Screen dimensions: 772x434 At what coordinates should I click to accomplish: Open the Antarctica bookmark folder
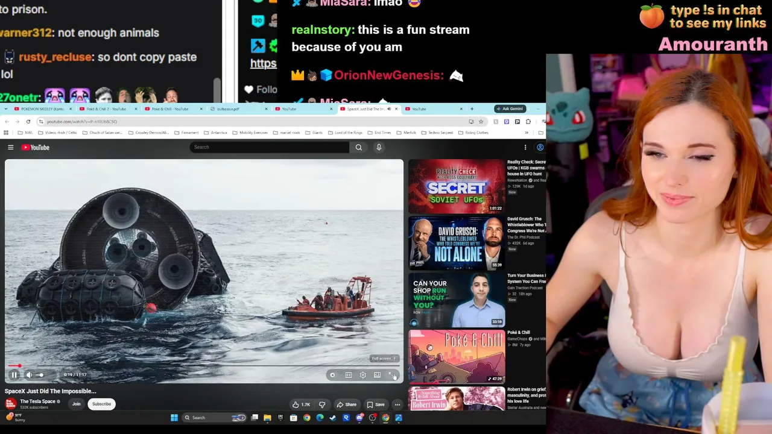tap(215, 133)
